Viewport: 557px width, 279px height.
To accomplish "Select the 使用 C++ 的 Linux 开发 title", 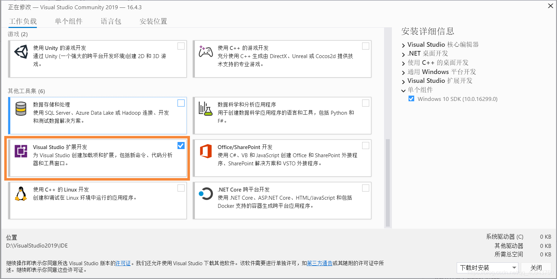I will point(61,189).
